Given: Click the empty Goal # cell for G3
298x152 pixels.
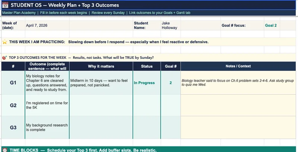Looking at the screenshot, I should [x=171, y=127].
